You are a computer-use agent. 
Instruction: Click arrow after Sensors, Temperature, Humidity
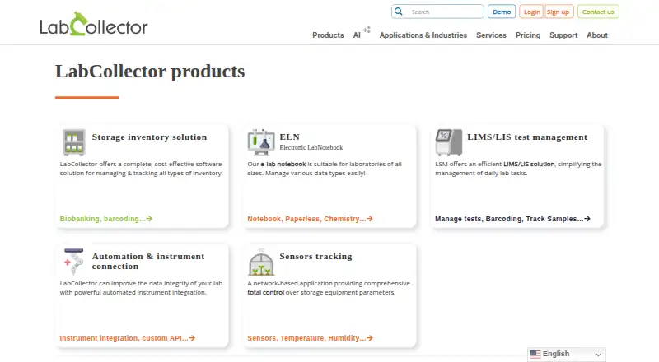(x=369, y=338)
